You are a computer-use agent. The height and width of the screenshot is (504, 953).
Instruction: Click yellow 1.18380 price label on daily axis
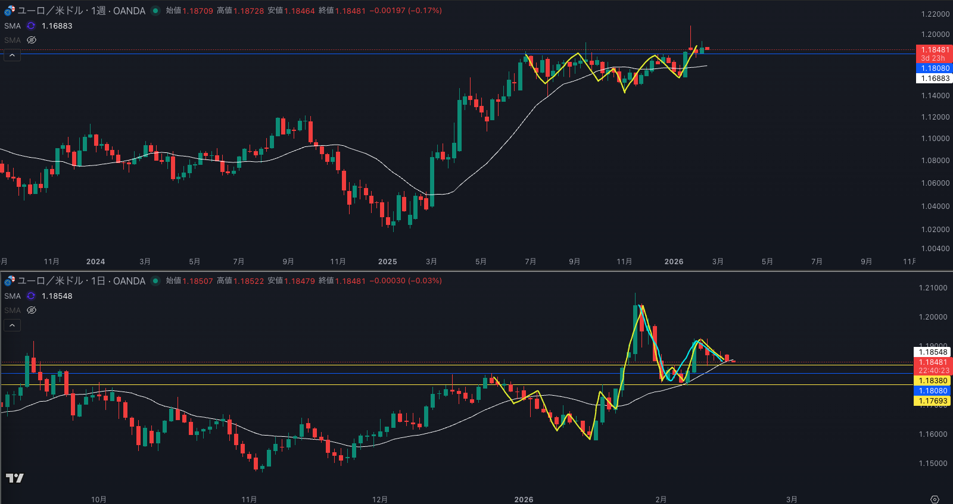point(932,381)
